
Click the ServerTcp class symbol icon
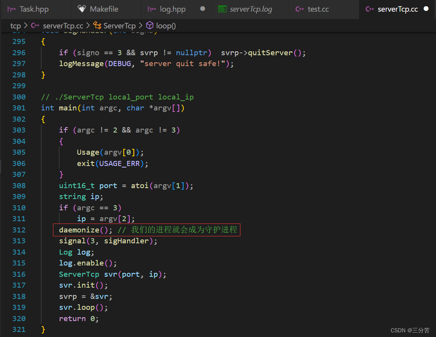97,26
